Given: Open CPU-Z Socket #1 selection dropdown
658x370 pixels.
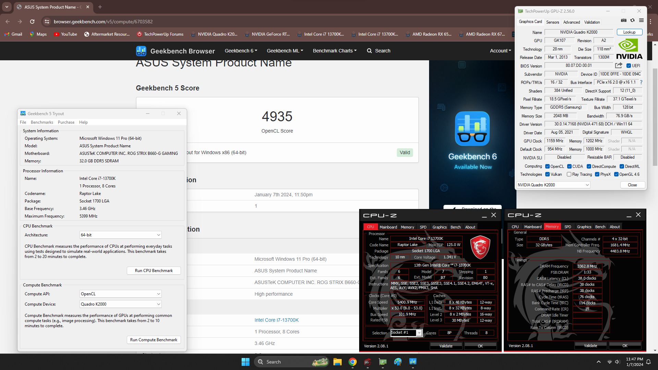Looking at the screenshot, I should point(406,333).
